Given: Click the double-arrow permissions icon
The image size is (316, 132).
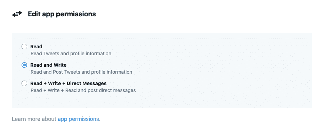Looking at the screenshot, I should coord(17,14).
